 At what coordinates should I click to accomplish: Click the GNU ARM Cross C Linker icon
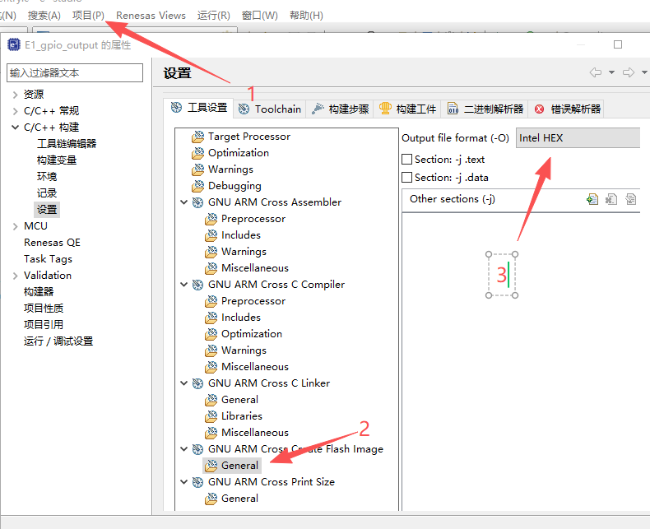pyautogui.click(x=197, y=383)
